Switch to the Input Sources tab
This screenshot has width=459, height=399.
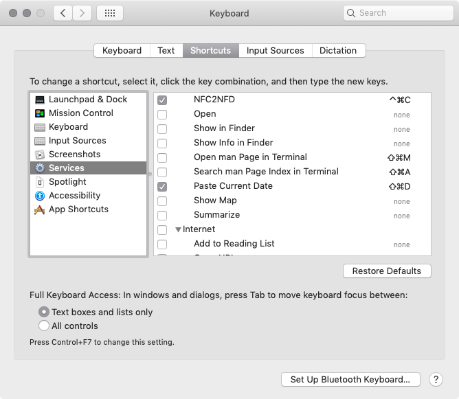(x=275, y=50)
